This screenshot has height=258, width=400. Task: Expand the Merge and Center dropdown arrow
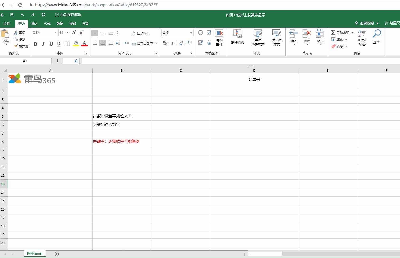[156, 44]
